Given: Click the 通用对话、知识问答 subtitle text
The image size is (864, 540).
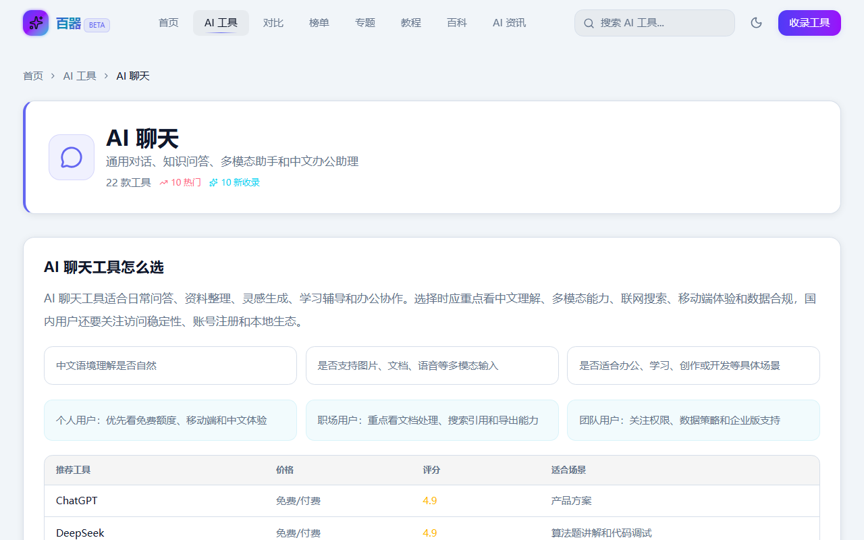Looking at the screenshot, I should [x=232, y=162].
